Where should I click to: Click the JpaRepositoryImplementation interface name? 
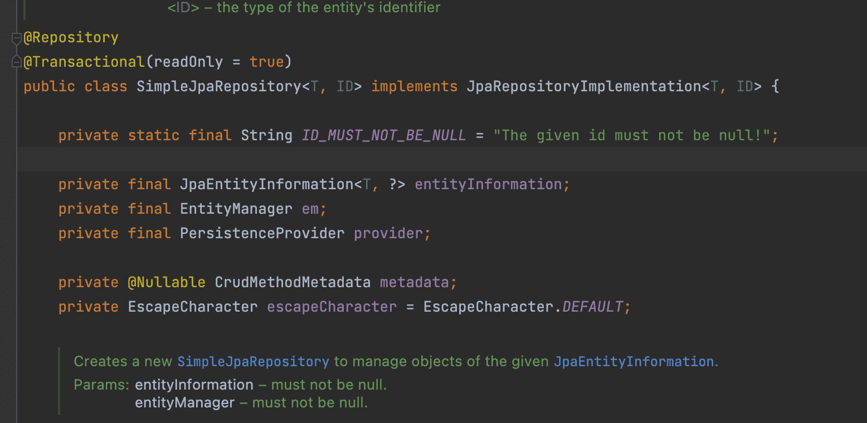583,87
